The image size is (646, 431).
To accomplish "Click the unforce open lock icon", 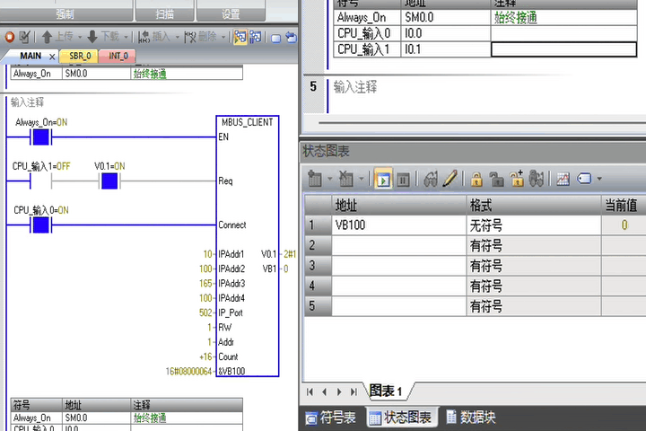I will pyautogui.click(x=496, y=180).
